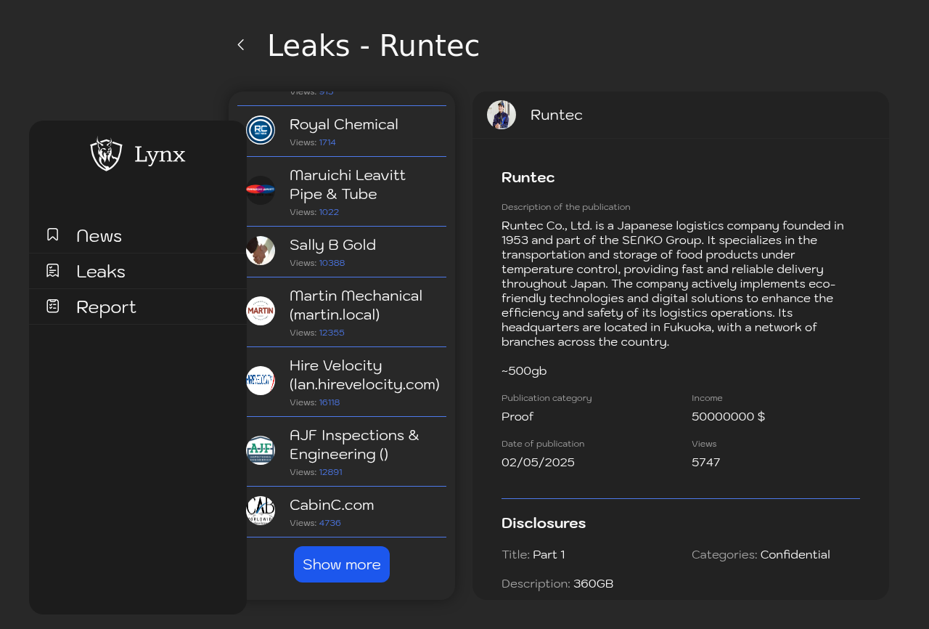Click the Martin Mechanical logo
This screenshot has height=629, width=929.
click(x=261, y=311)
